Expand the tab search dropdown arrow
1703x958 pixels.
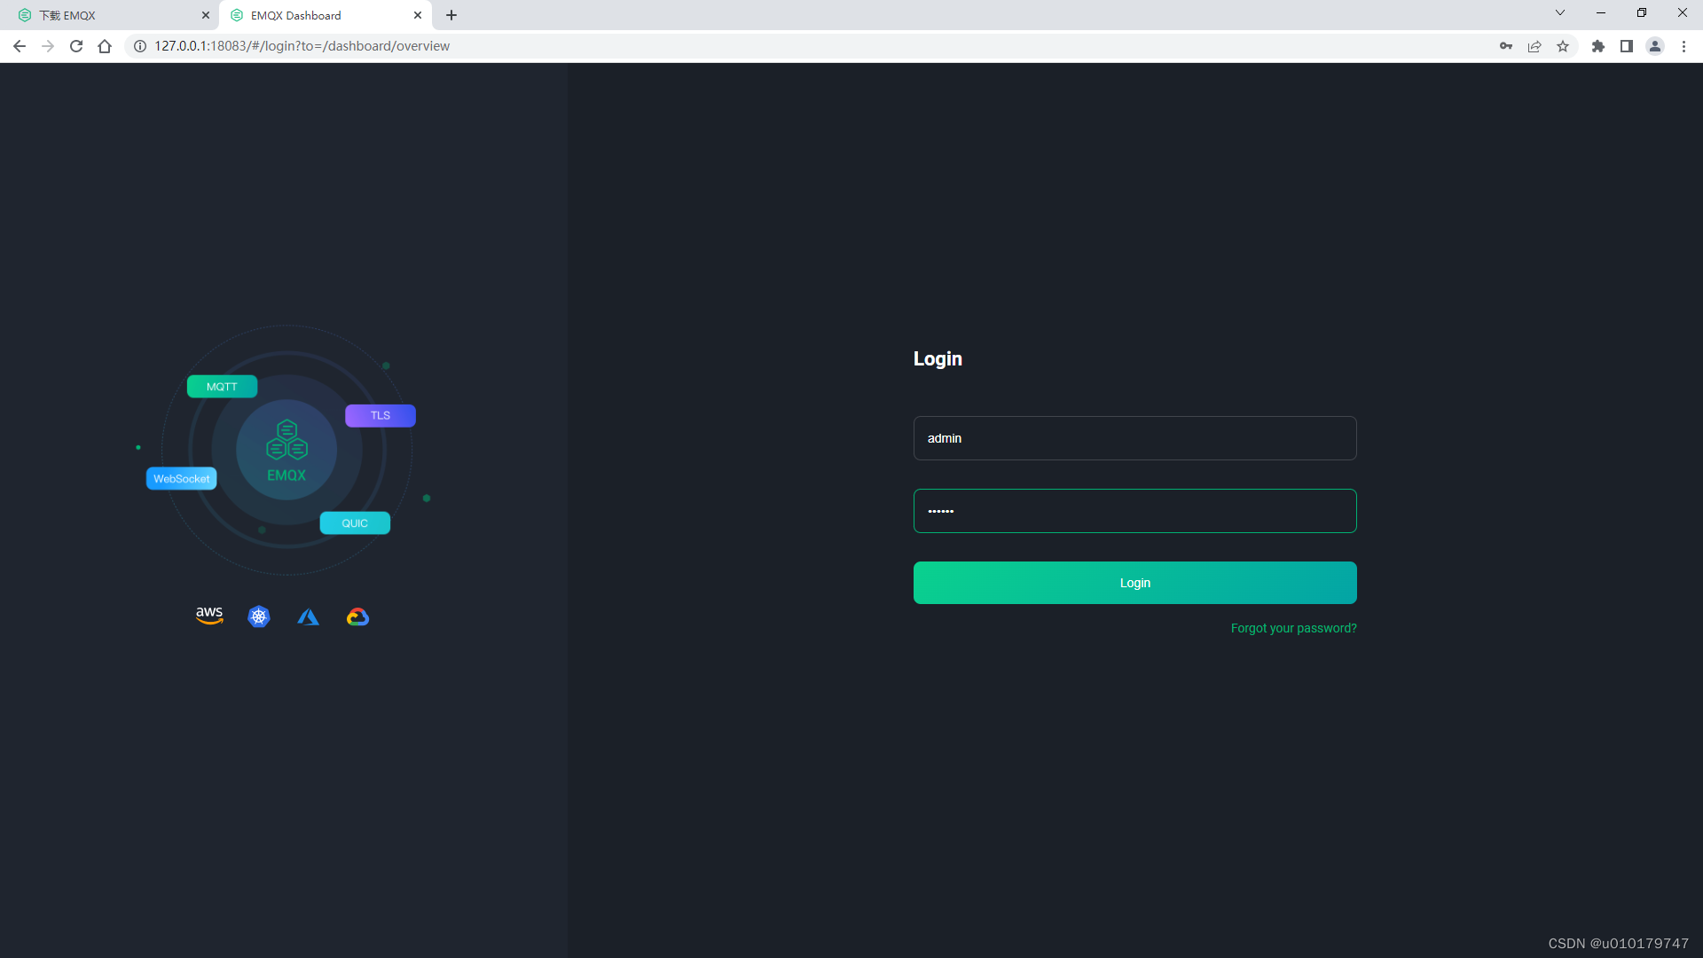1560,13
